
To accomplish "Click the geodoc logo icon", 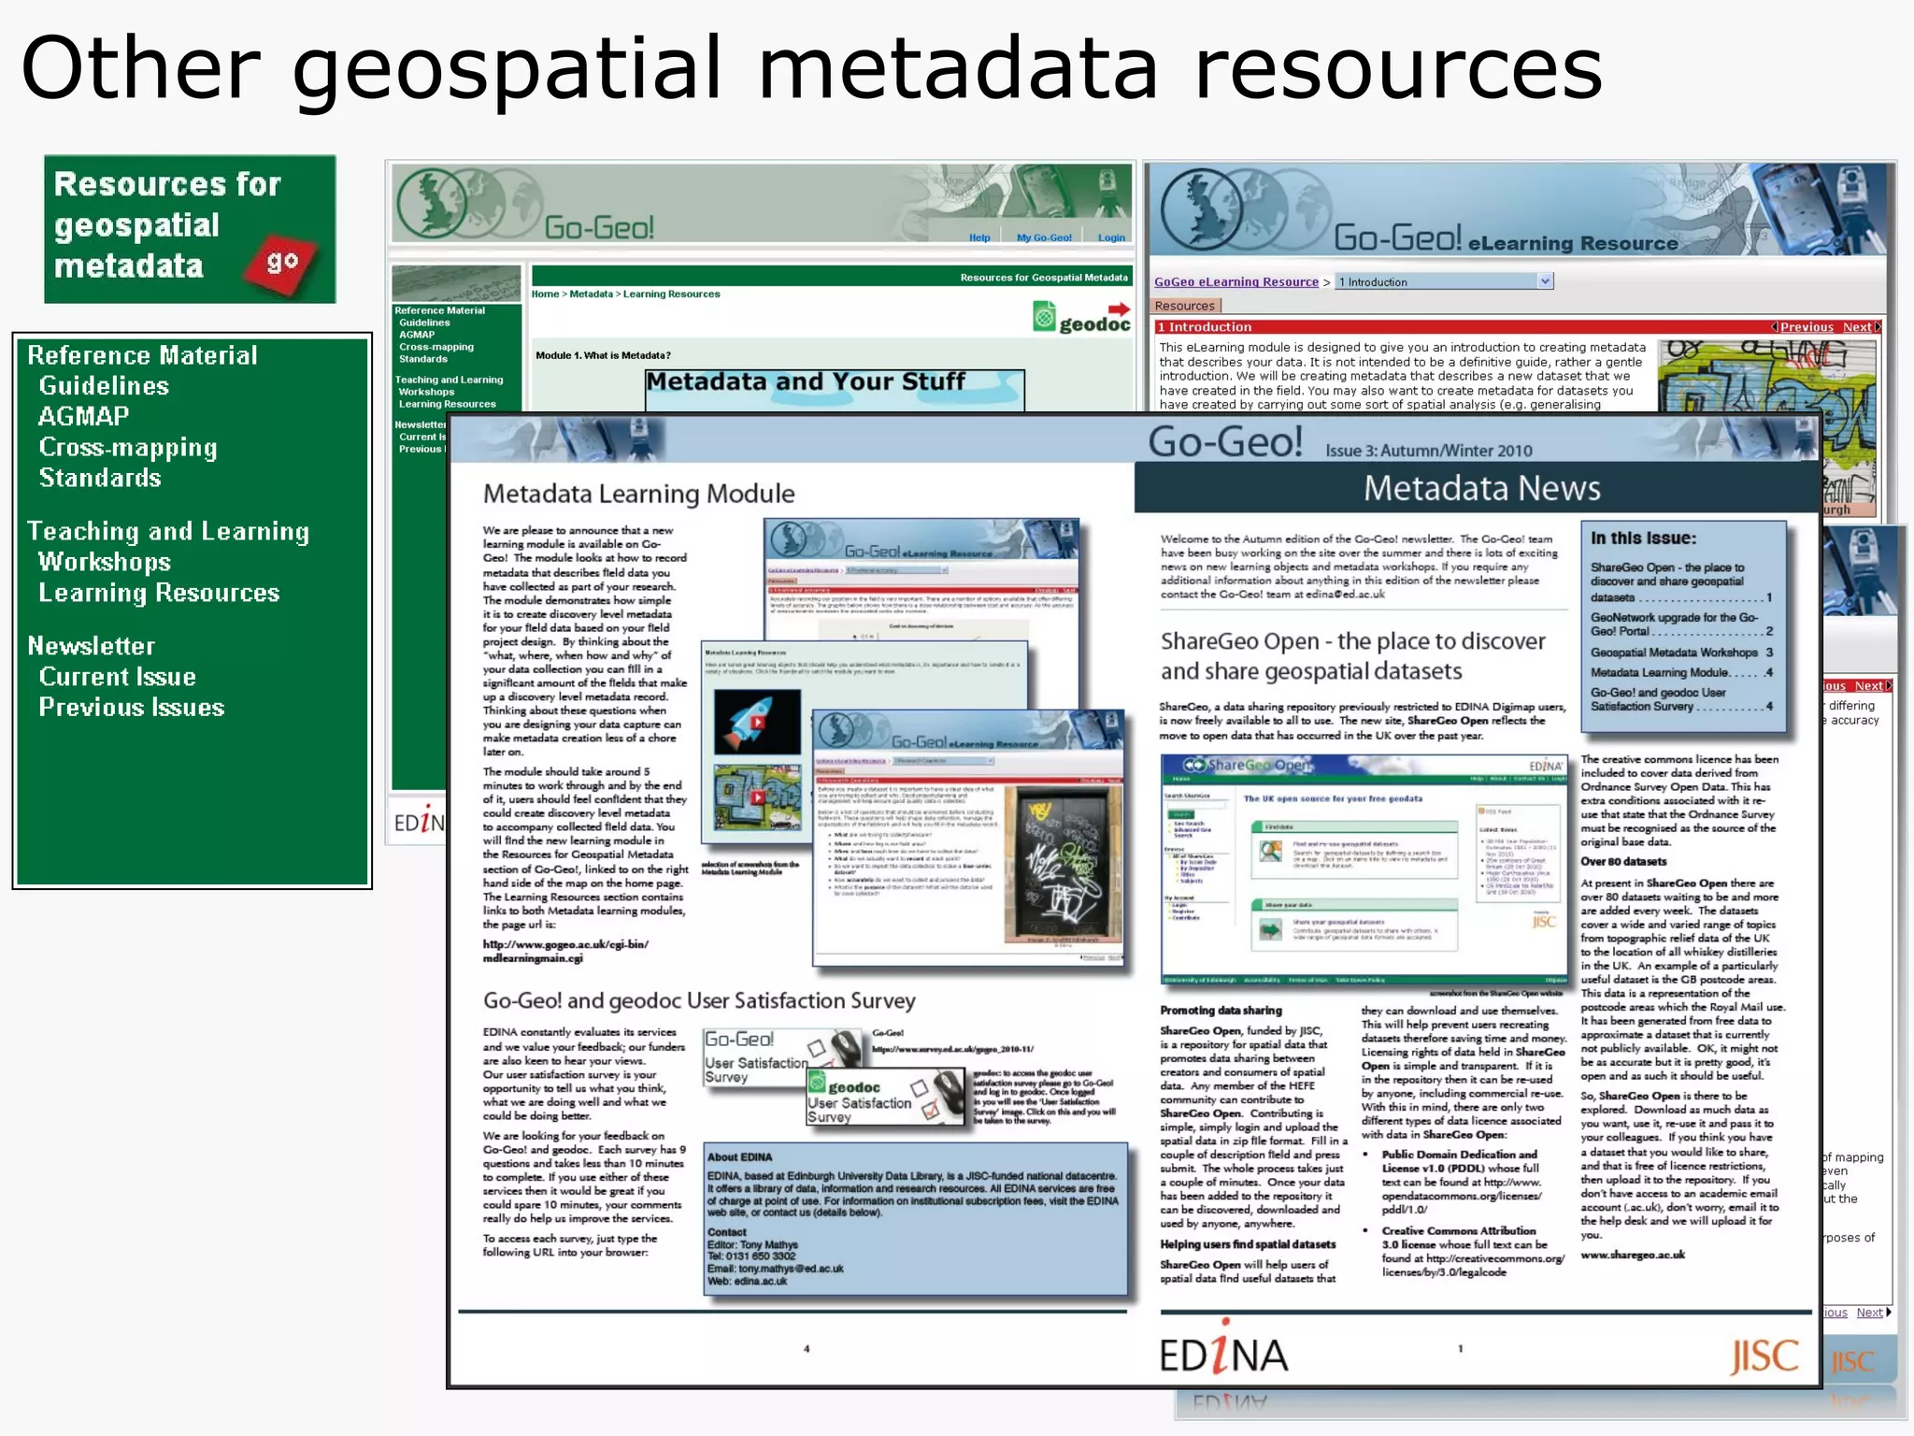I will pyautogui.click(x=1081, y=318).
